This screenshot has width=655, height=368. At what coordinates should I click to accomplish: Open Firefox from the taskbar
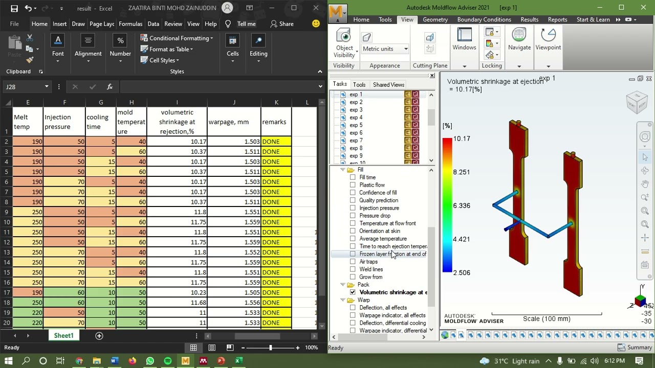tap(132, 361)
